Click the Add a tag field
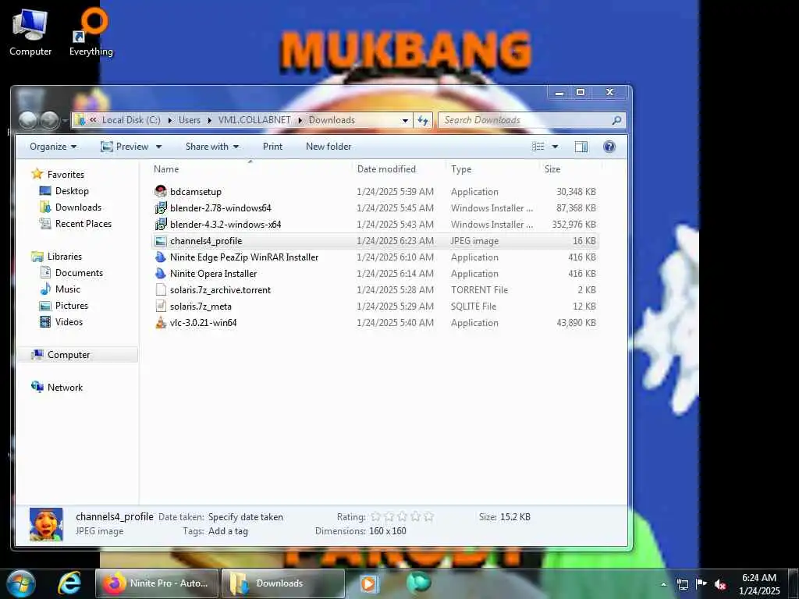This screenshot has width=799, height=599. 229,531
